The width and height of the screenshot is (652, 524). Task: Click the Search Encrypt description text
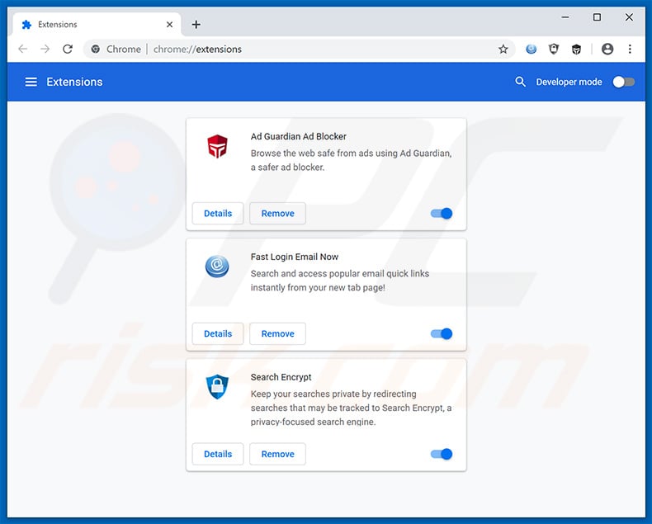(x=351, y=408)
